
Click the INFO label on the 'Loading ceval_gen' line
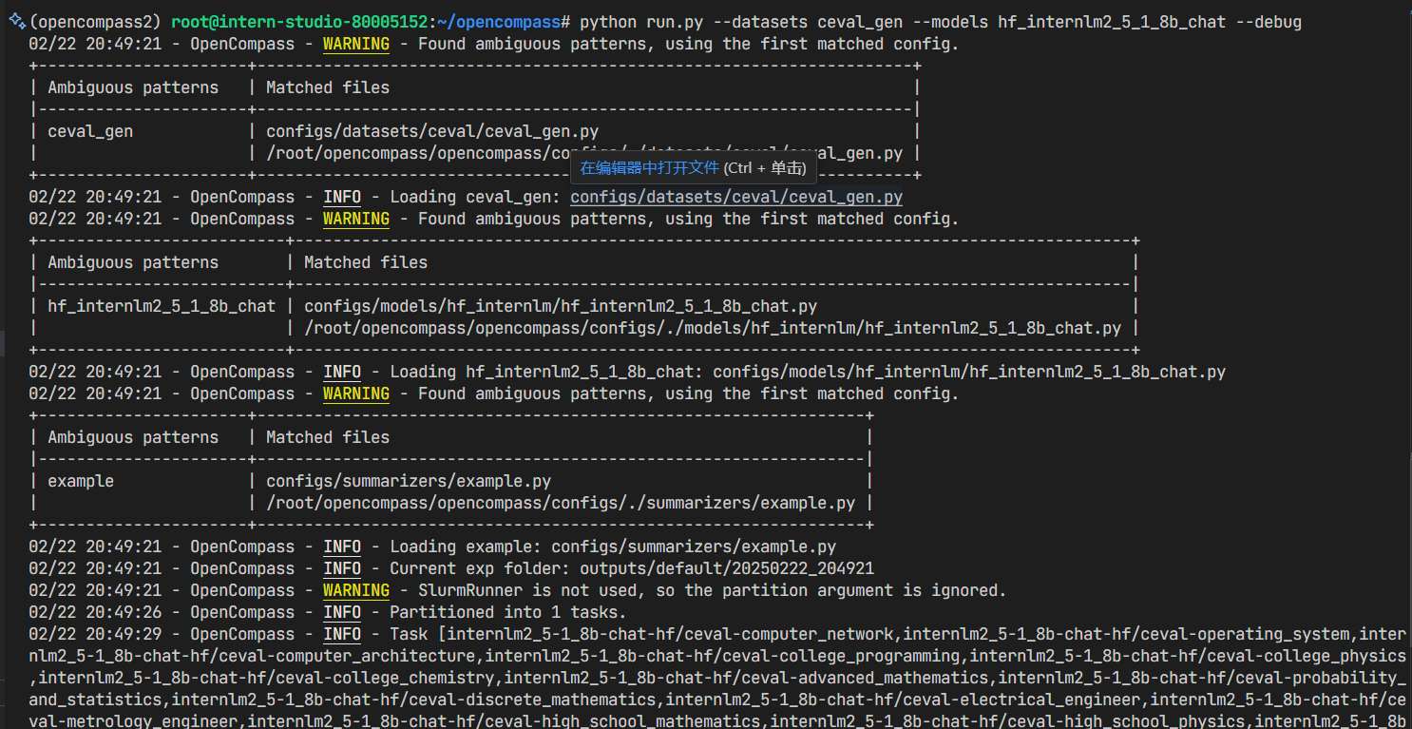pyautogui.click(x=342, y=198)
